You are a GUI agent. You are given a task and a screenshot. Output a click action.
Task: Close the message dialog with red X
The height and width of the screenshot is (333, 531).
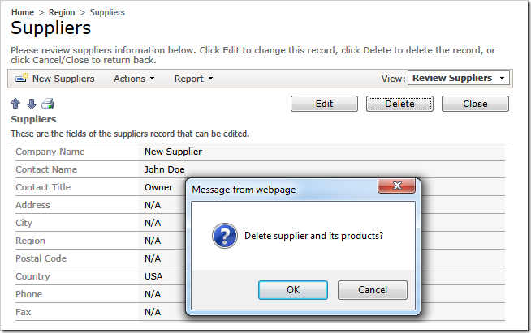click(396, 186)
